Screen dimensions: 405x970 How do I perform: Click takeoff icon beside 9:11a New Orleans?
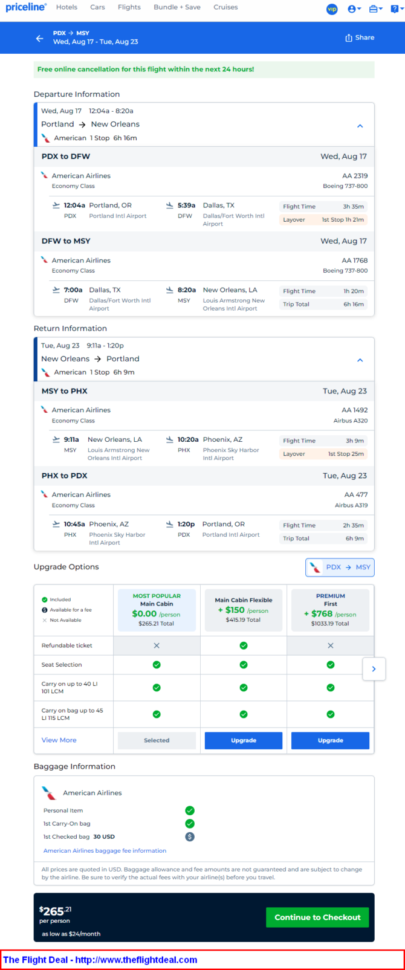[56, 439]
